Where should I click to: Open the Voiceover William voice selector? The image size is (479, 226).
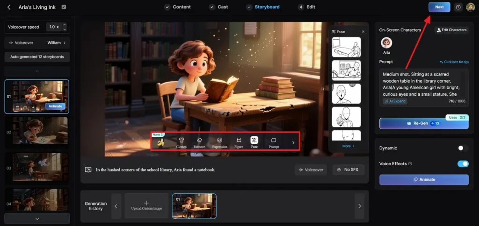click(x=37, y=42)
